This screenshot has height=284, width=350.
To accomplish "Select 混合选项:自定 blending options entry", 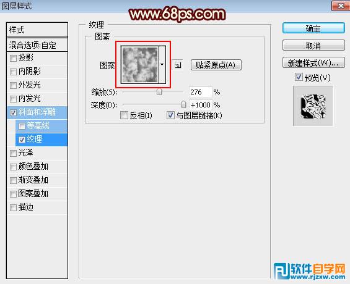I will [x=37, y=45].
